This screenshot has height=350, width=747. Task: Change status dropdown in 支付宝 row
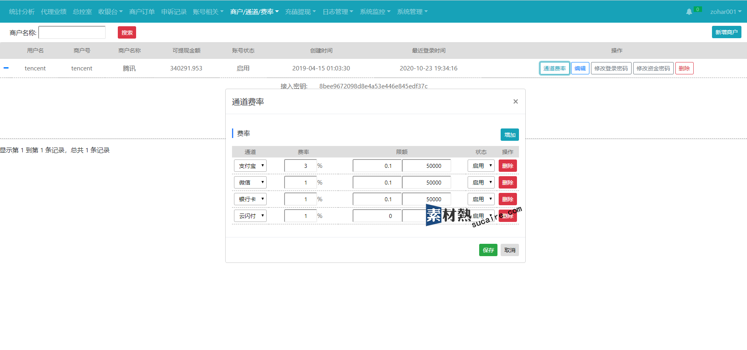481,166
